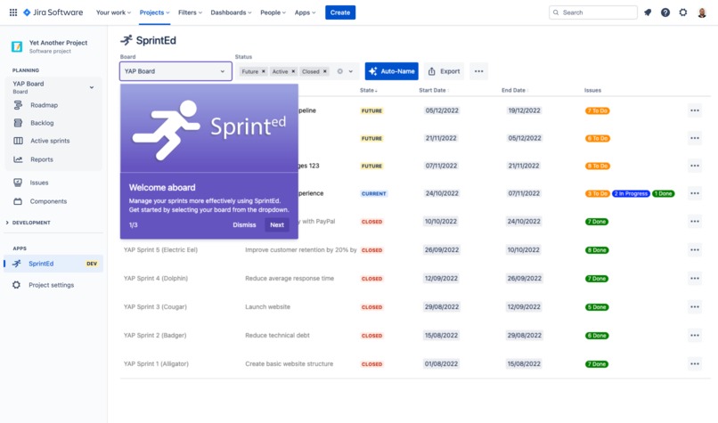Open SprintEd app in the sidebar

point(53,264)
